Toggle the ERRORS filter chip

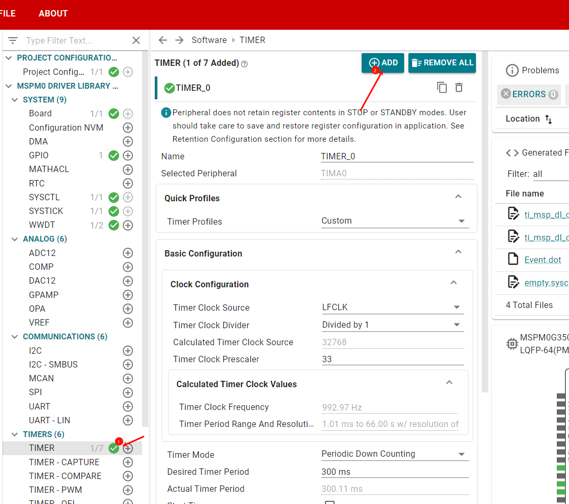click(529, 94)
